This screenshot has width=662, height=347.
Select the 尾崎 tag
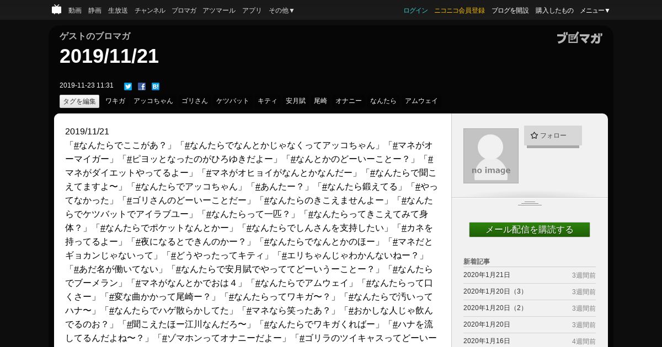tap(321, 101)
